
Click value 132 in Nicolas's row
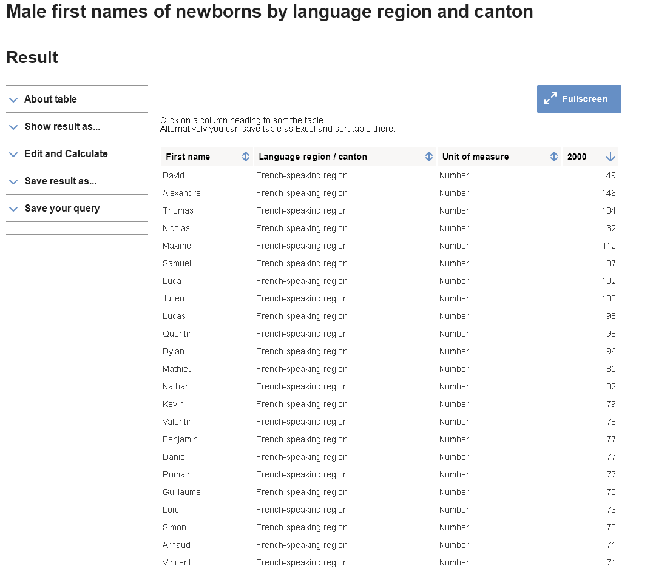pyautogui.click(x=609, y=228)
